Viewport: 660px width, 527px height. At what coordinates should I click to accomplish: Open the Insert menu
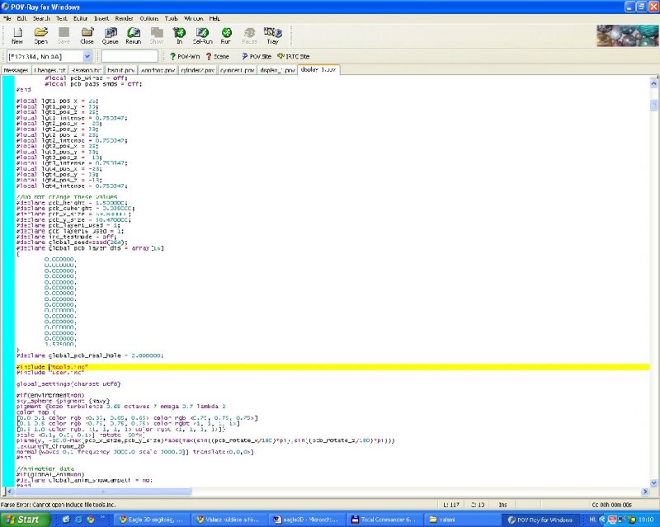click(101, 18)
